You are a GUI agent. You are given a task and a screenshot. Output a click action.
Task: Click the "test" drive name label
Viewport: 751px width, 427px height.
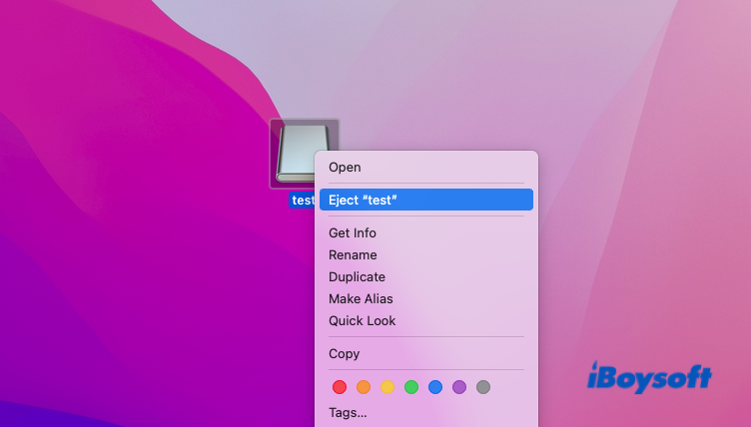(x=302, y=201)
